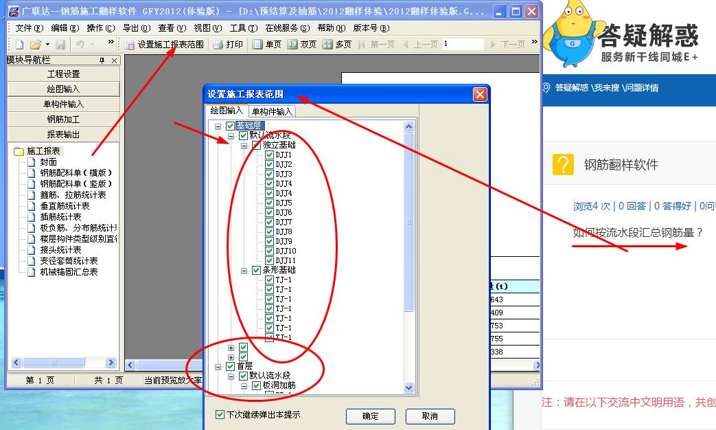The width and height of the screenshot is (716, 430).
Task: Open 设置施工报表范围 from the toolbar
Action: pyautogui.click(x=164, y=45)
